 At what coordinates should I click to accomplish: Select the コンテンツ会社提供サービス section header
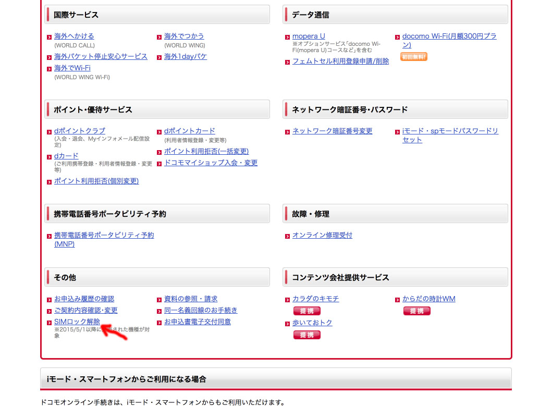395,277
